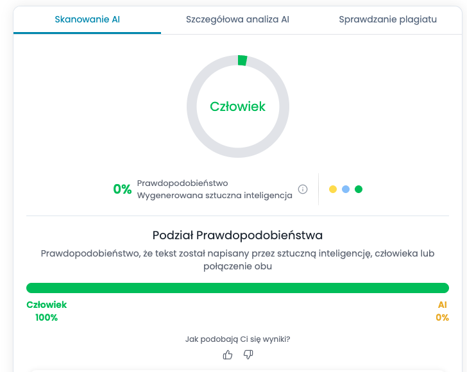Click the Podział Prawdopodobieństwa heading
467x372 pixels.
tap(237, 235)
